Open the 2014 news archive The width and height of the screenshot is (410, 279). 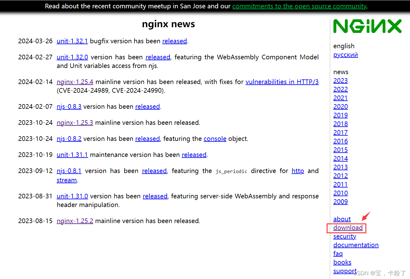click(341, 159)
